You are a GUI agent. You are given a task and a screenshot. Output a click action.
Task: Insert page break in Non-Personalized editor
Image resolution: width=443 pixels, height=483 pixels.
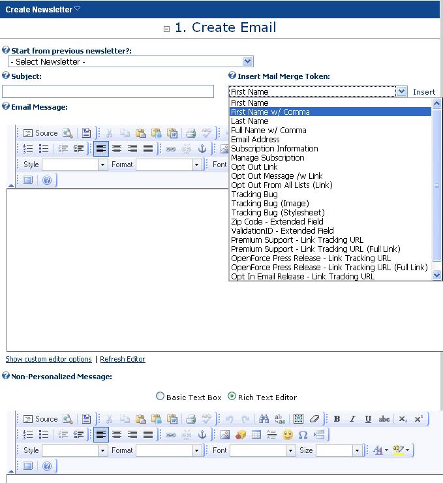pyautogui.click(x=319, y=435)
